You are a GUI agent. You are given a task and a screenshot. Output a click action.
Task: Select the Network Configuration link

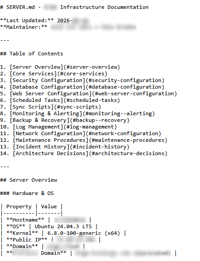87,134
